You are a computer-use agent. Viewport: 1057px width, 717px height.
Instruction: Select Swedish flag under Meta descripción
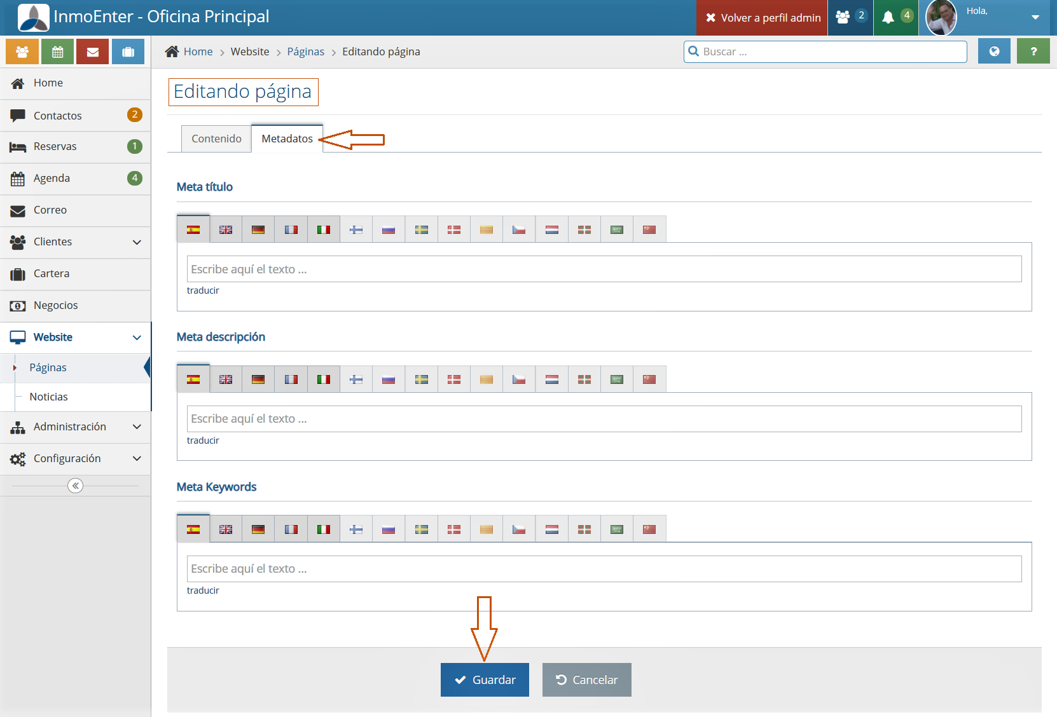(422, 379)
